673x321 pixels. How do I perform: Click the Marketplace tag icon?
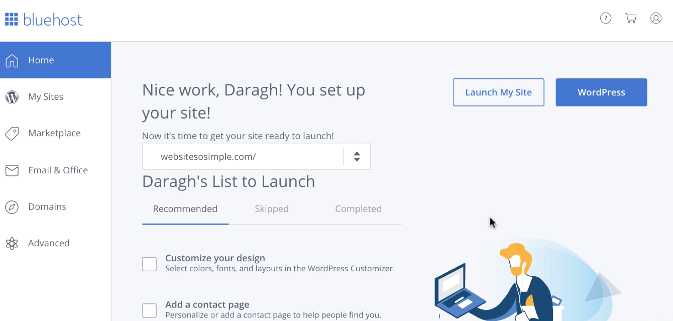click(12, 134)
